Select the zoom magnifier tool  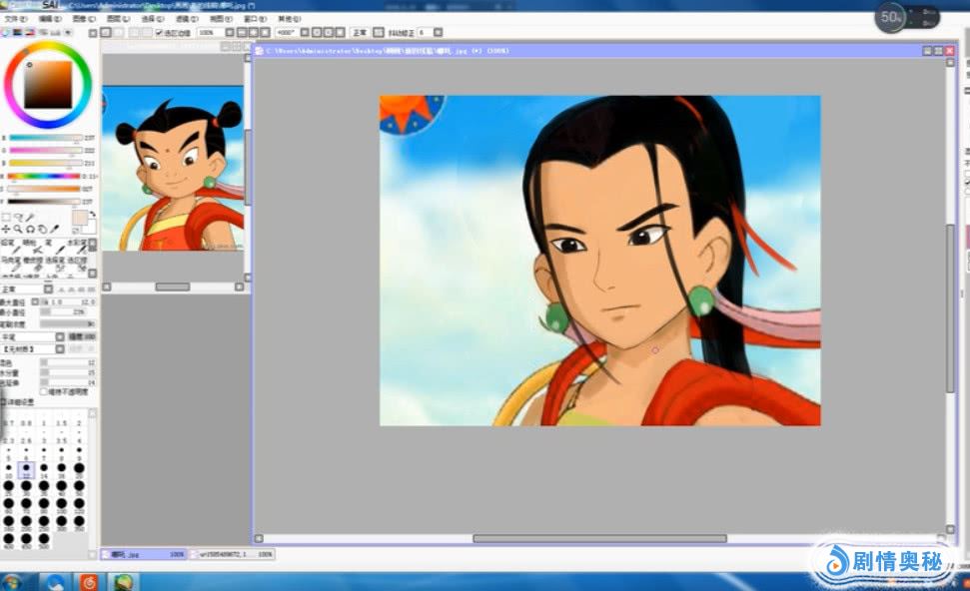[x=18, y=229]
